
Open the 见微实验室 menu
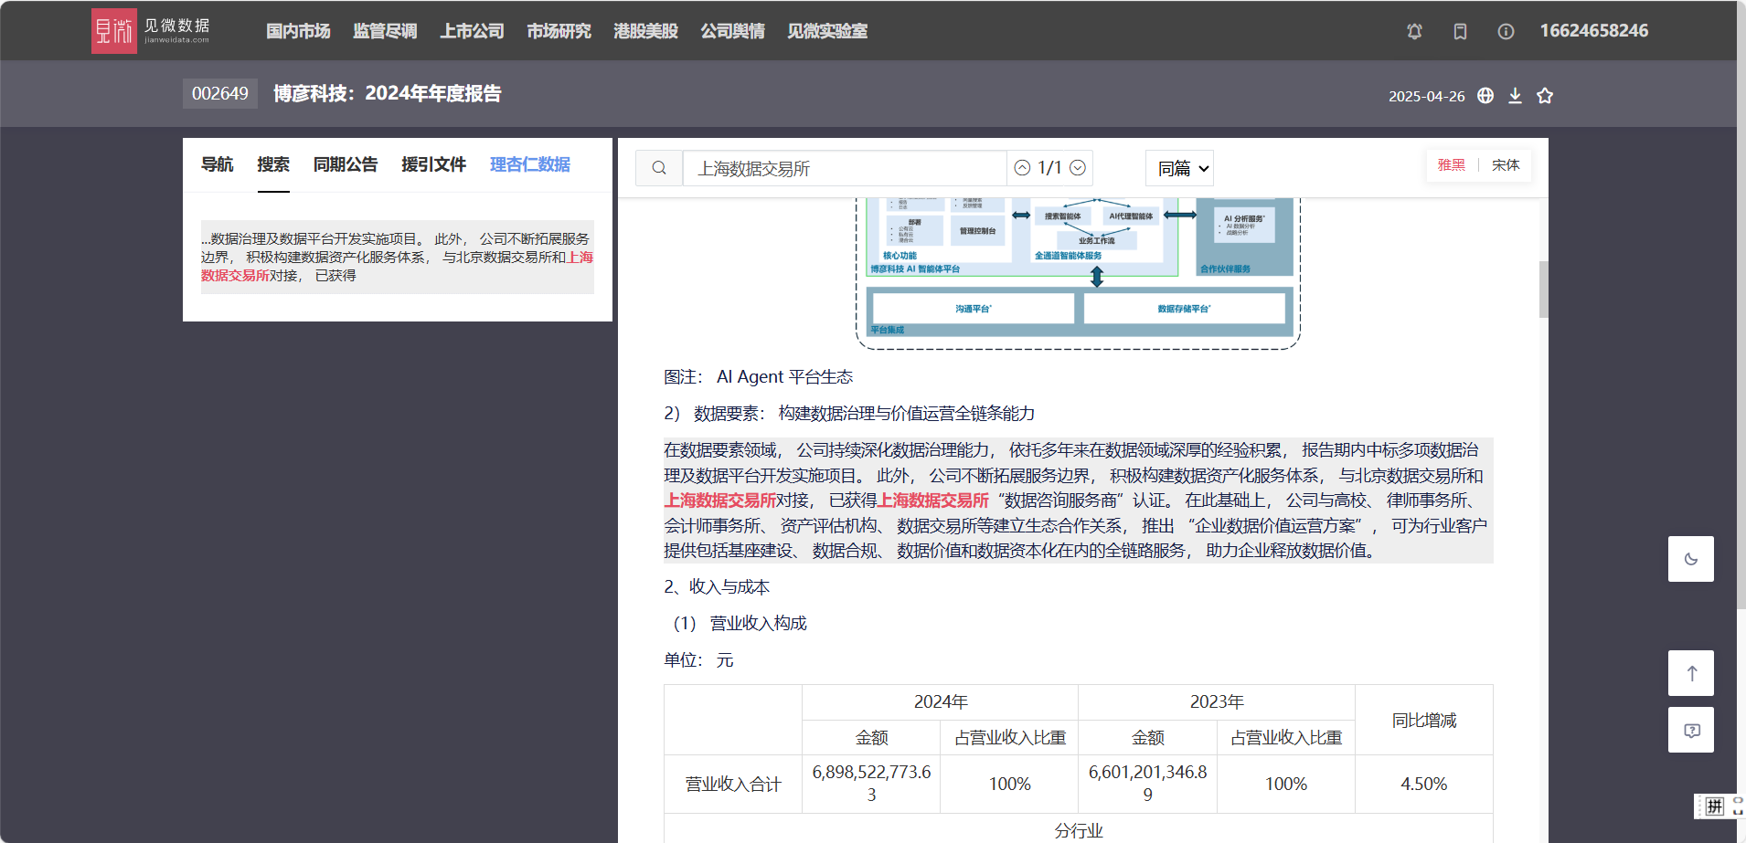827,31
